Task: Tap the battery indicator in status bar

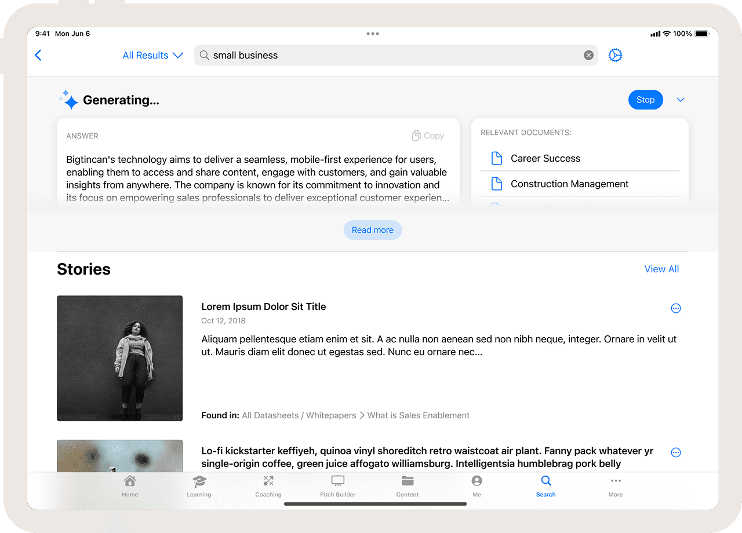Action: click(701, 34)
